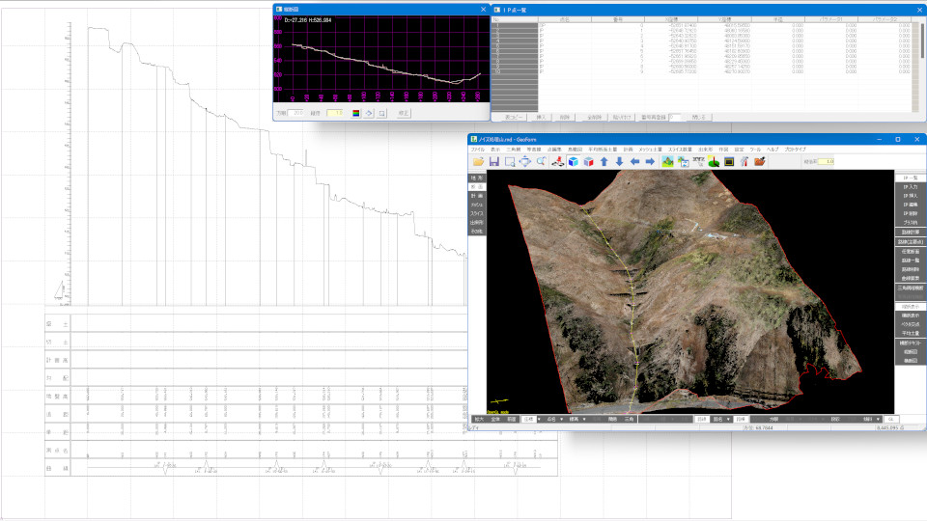Click the blue left arrow icon
Image resolution: width=927 pixels, height=521 pixels.
pos(634,162)
